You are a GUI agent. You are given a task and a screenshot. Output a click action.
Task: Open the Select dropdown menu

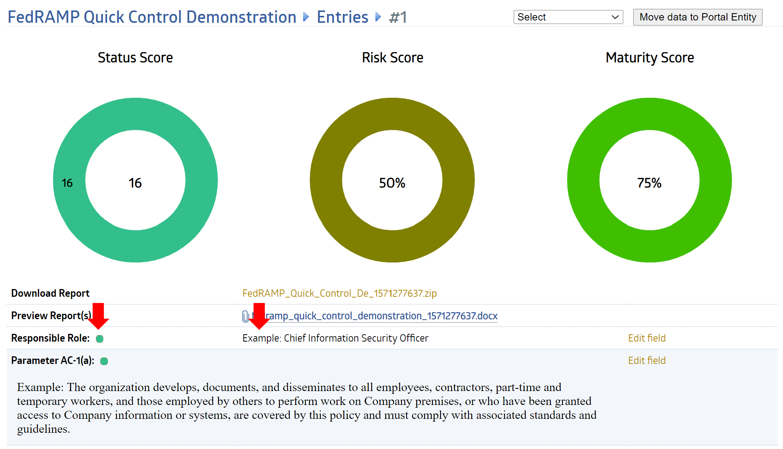568,17
